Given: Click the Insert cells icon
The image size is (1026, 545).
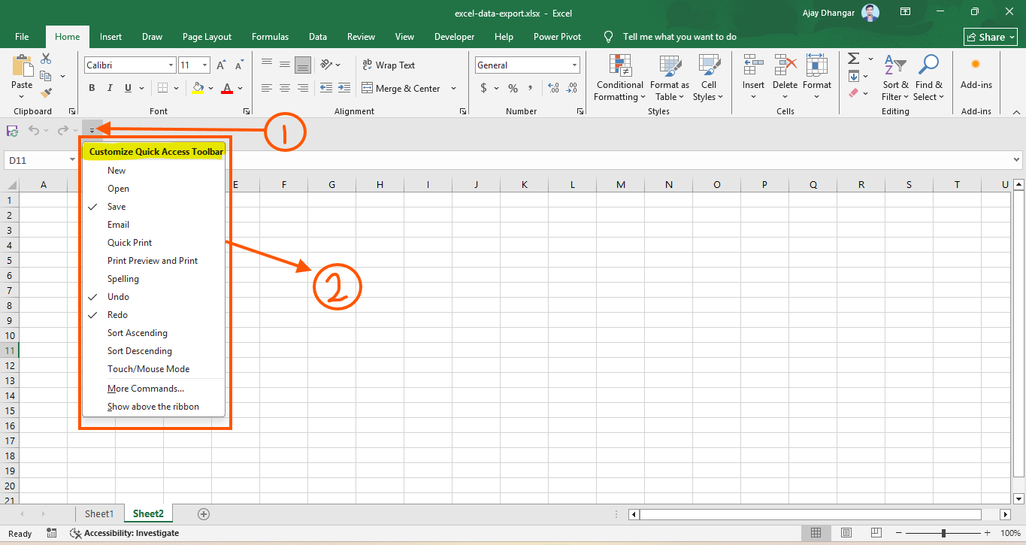Looking at the screenshot, I should (753, 65).
